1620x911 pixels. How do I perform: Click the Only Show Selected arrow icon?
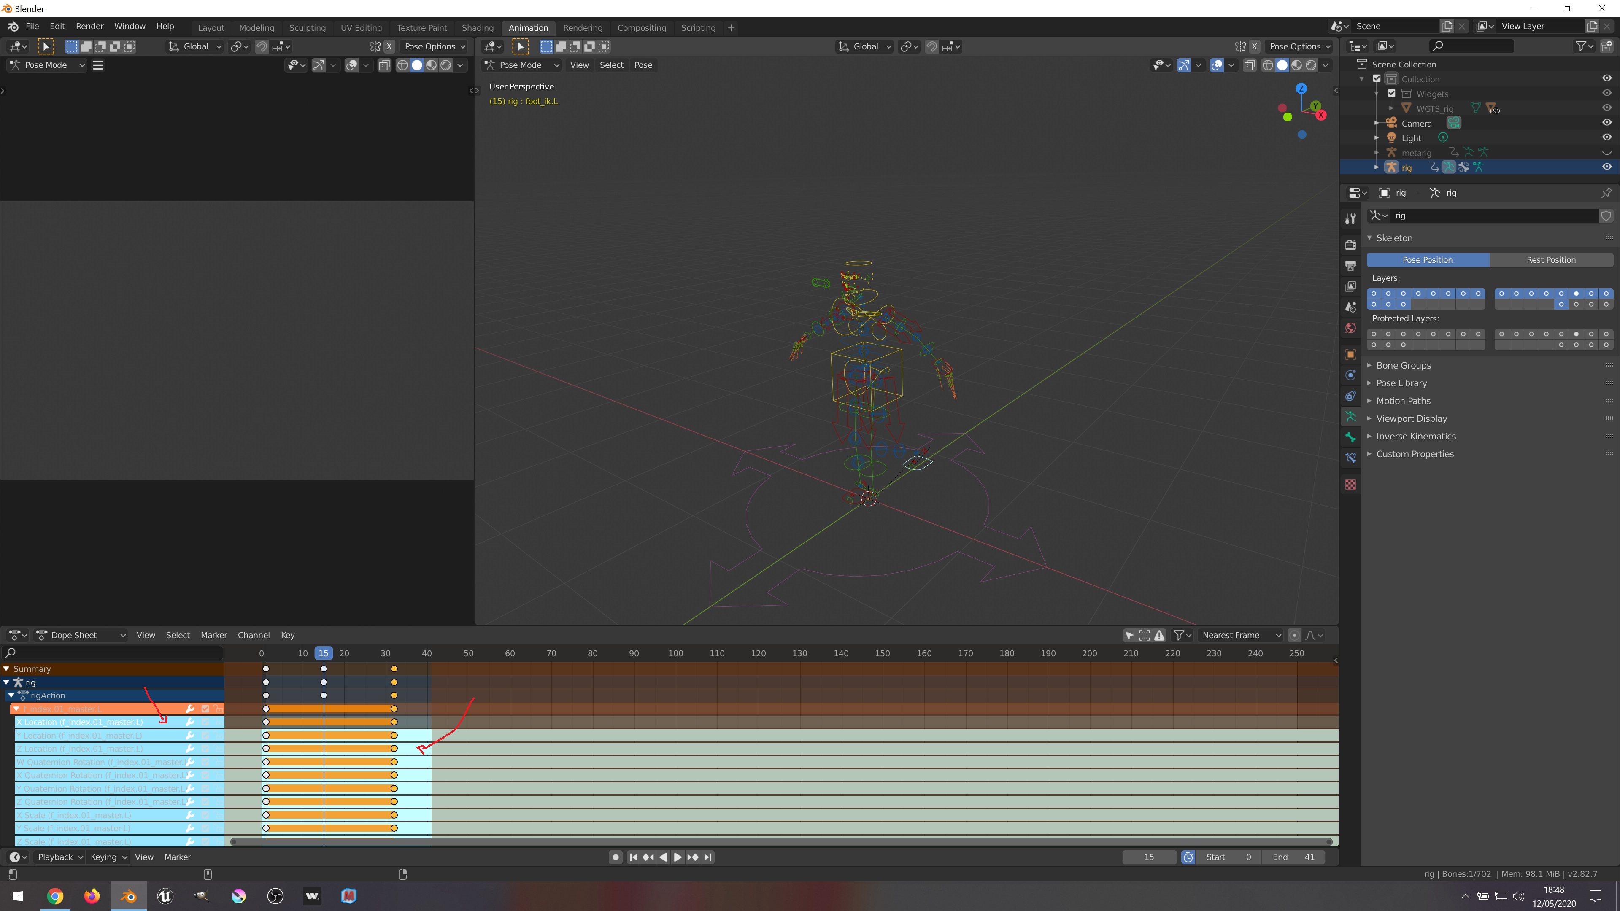pos(1129,636)
